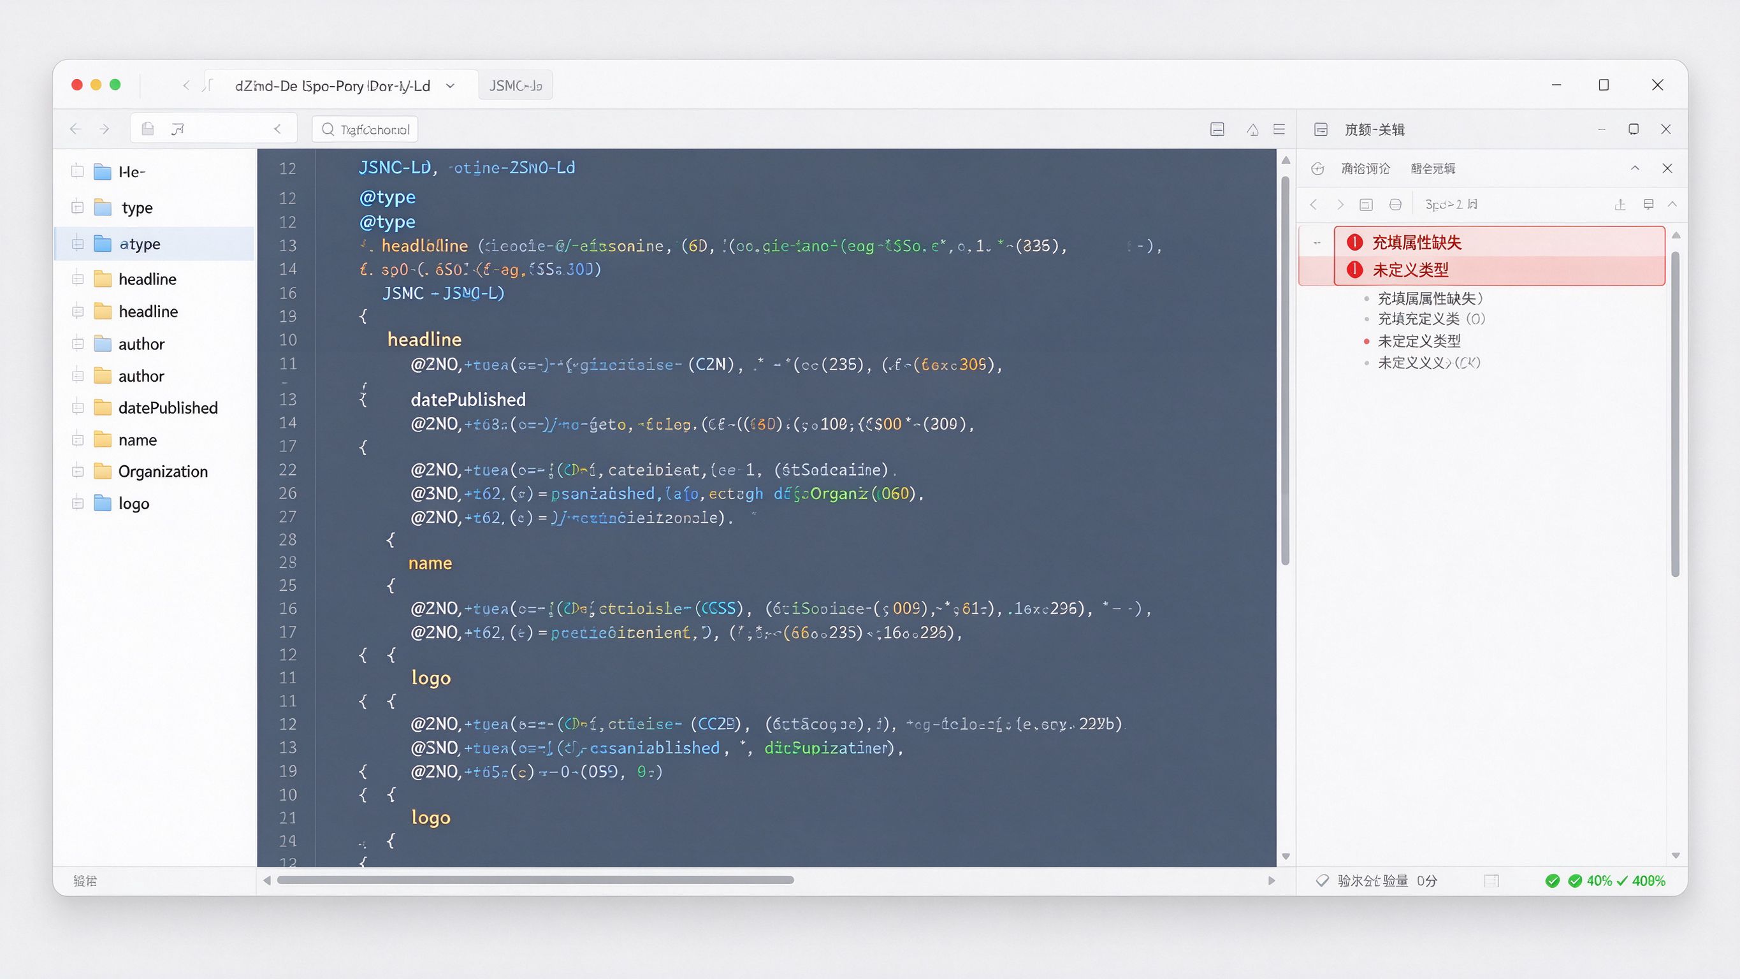Toggle the checkbox beside the name folder
Image resolution: width=1740 pixels, height=979 pixels.
tap(78, 440)
